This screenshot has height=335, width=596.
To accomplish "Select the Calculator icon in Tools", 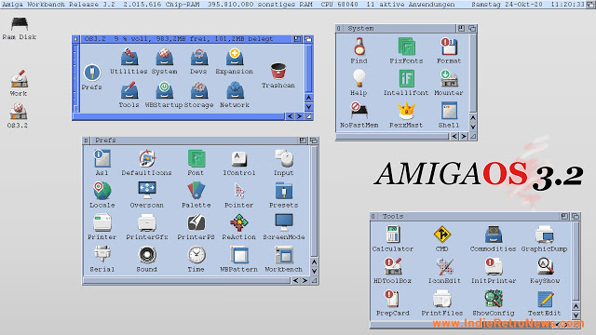I will pos(393,234).
